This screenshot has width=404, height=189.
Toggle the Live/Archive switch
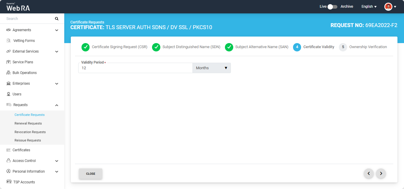[333, 7]
